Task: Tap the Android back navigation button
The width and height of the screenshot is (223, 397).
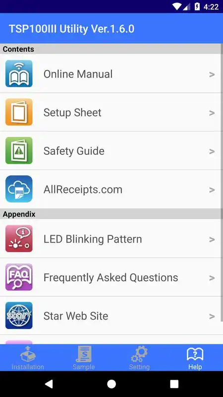Action: 49,384
